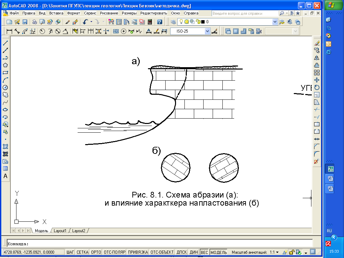Switch to the Layout1 tab
Viewport: 344px width, 258px height.
[60, 231]
